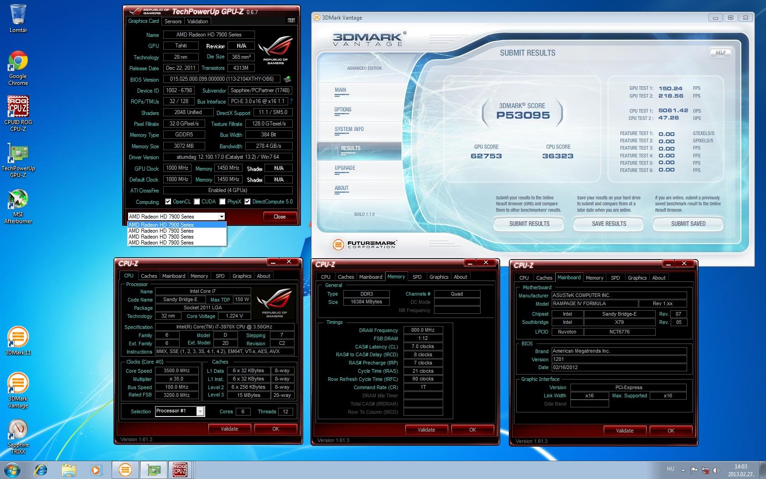Click the taskbar clock and date
Screen dimensions: 766x479
[740, 470]
